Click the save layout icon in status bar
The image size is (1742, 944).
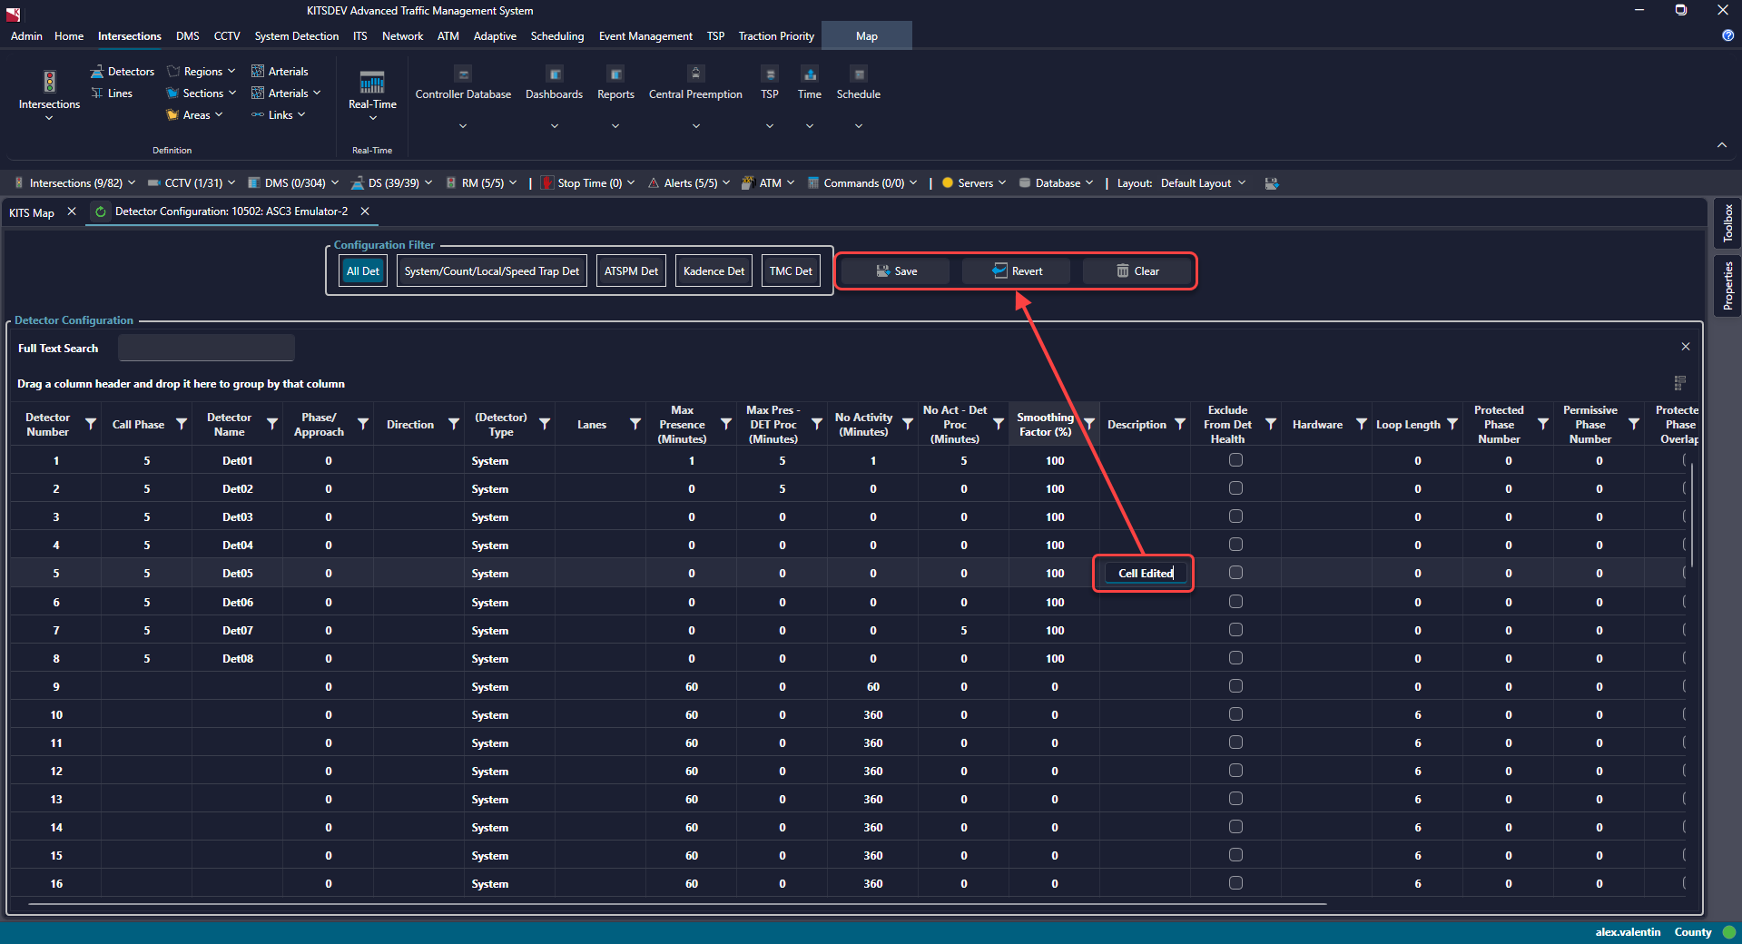(x=1272, y=183)
